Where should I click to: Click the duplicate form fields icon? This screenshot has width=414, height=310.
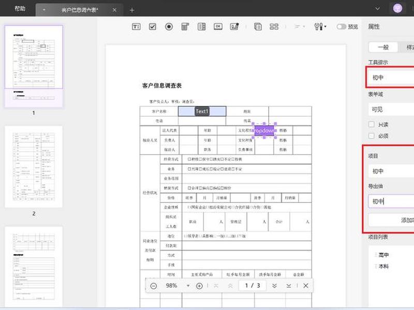point(258,27)
